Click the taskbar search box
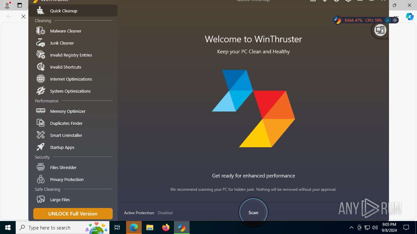The image size is (417, 234). click(63, 227)
